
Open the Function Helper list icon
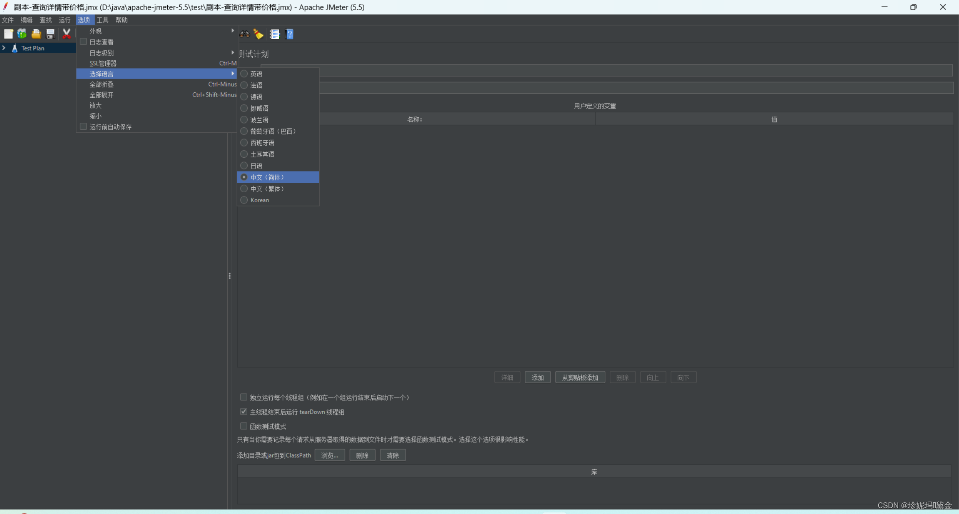[x=275, y=34]
